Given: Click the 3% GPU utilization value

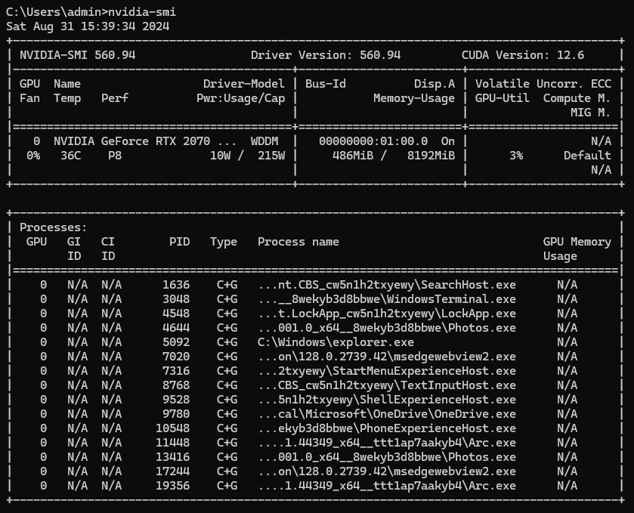Looking at the screenshot, I should pyautogui.click(x=516, y=156).
